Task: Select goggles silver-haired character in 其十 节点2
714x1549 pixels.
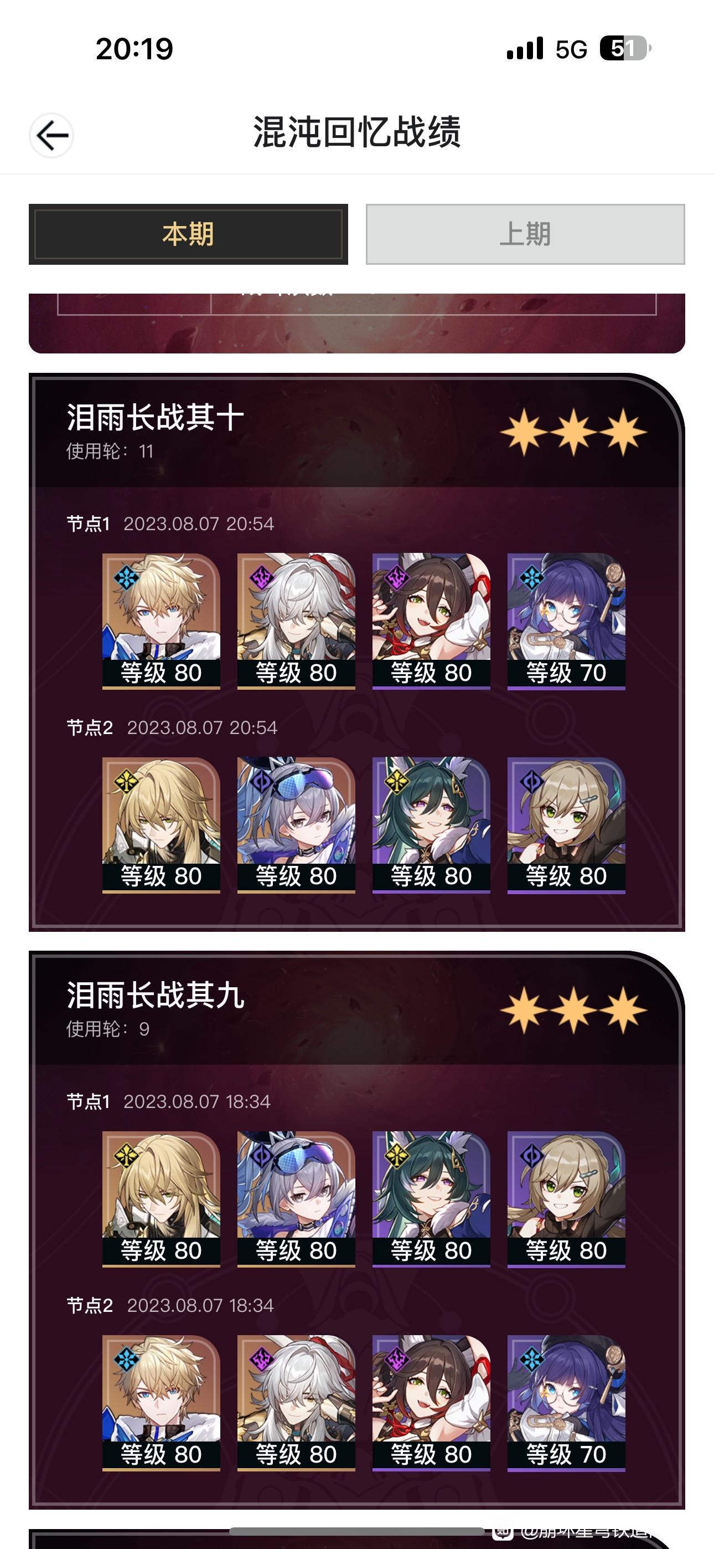Action: 296,825
